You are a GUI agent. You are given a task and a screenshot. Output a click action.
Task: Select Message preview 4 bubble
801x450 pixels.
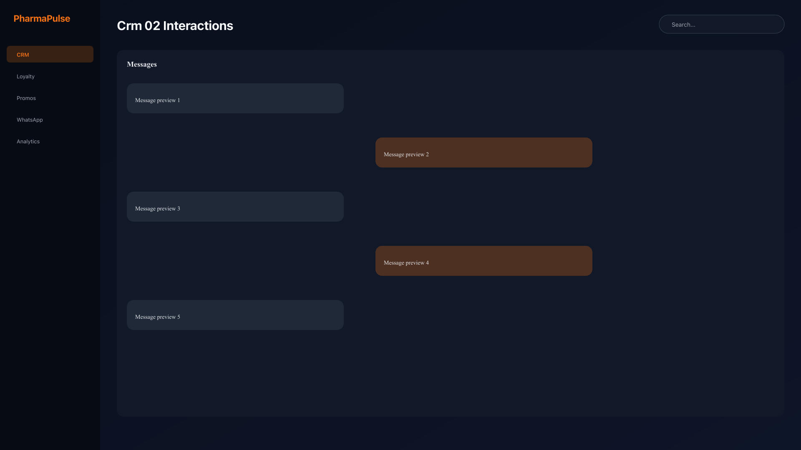[484, 261]
